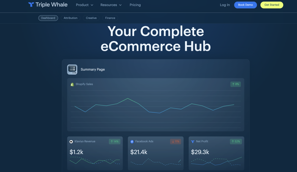Switch to the Creative tab
The image size is (297, 172).
click(x=91, y=18)
